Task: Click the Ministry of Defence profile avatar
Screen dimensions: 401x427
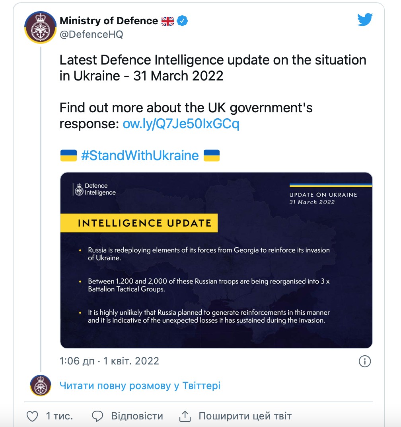Action: [x=41, y=27]
